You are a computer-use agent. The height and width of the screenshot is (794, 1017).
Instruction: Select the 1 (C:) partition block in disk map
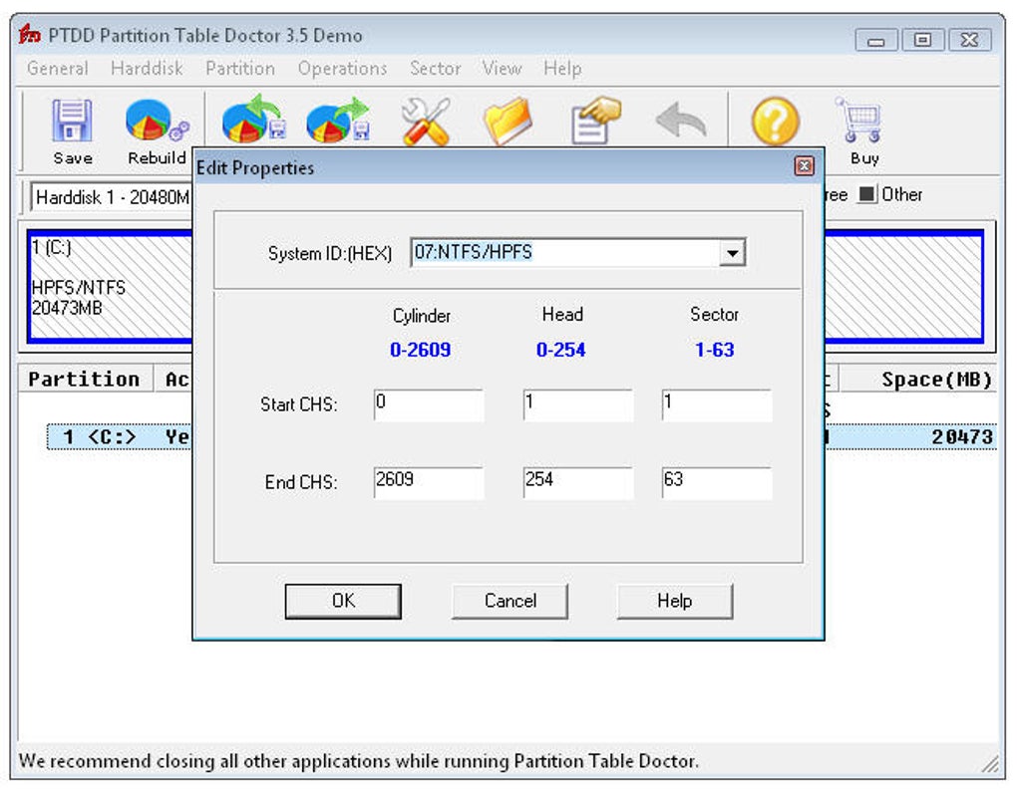(111, 286)
